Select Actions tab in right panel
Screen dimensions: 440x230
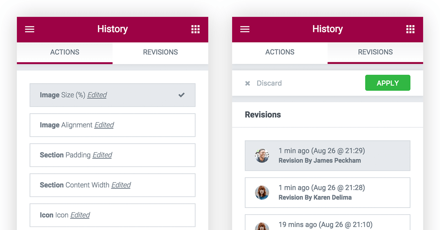point(280,52)
